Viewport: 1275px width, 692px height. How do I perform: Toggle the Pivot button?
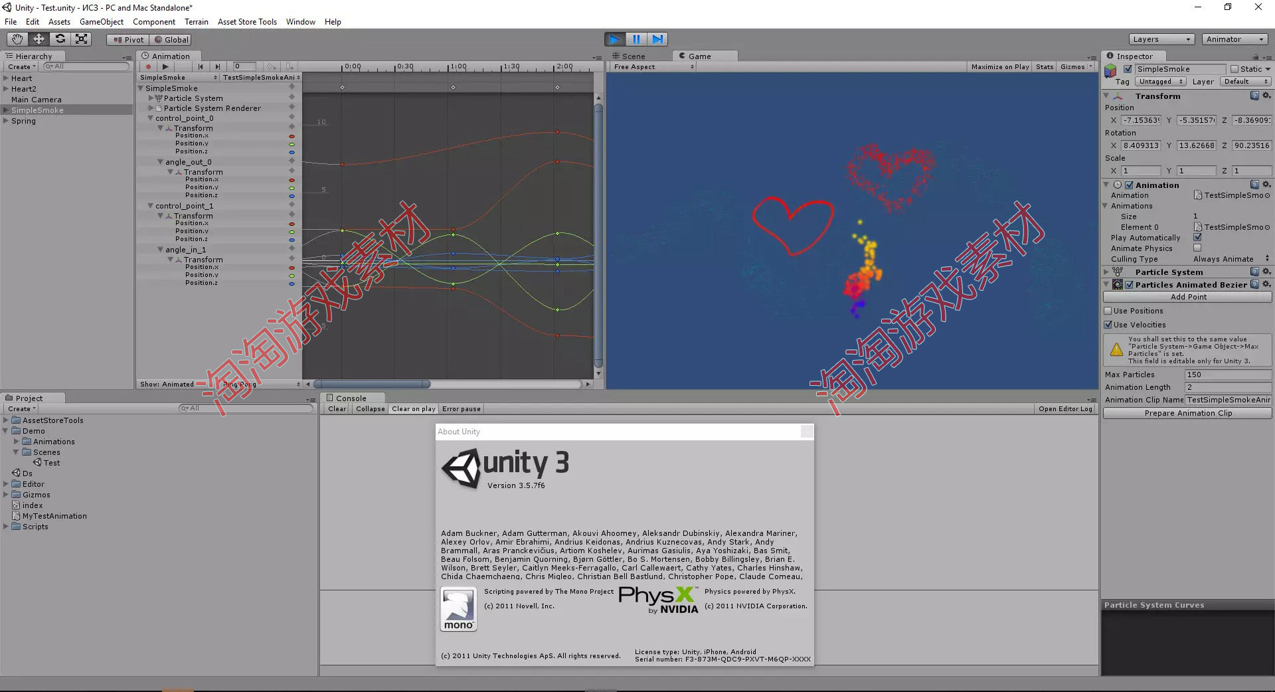pos(128,40)
